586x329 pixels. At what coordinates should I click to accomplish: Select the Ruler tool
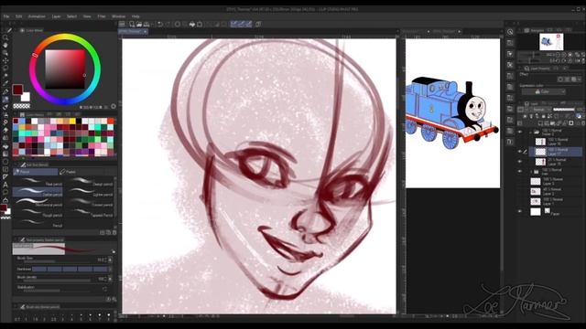pos(5,176)
